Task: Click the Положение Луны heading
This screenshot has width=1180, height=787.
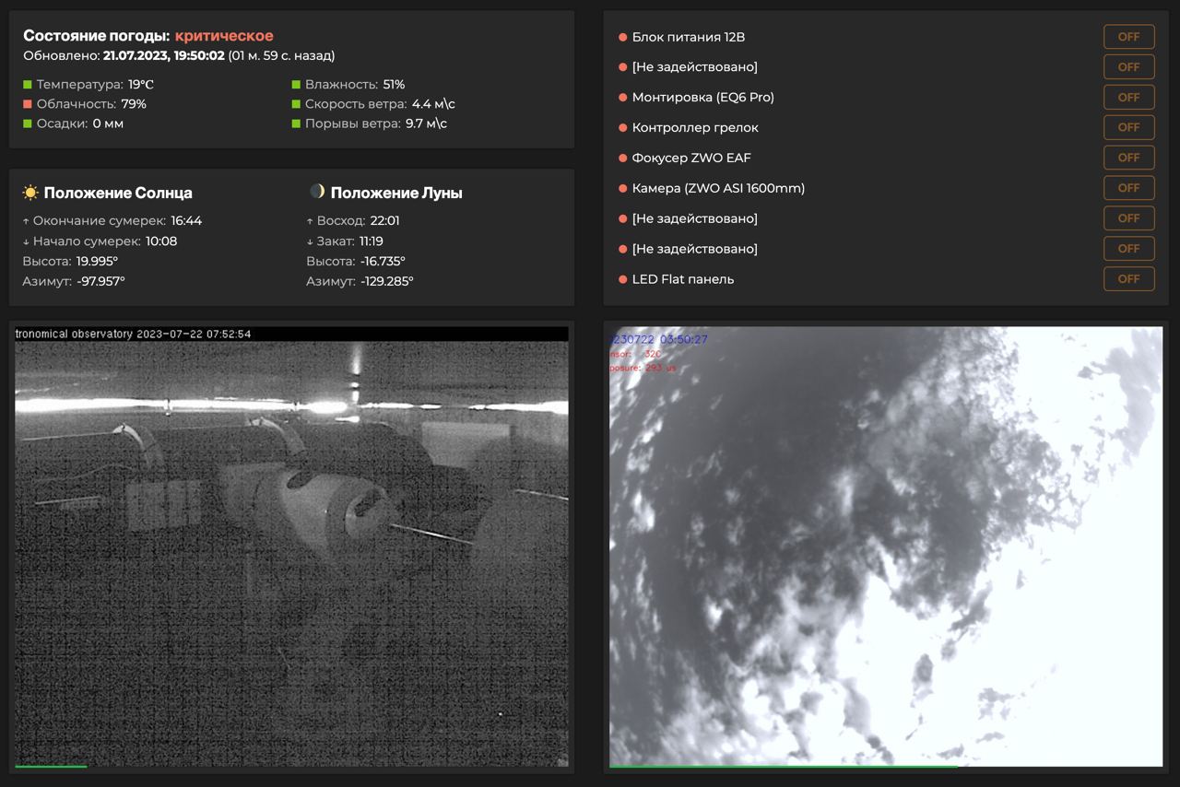Action: (x=396, y=193)
